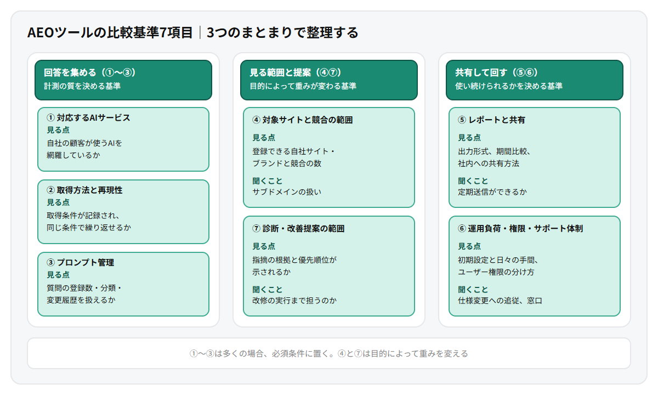Select the header '見る範囲と提案（④⑦）'
This screenshot has height=395, width=658.
click(296, 72)
